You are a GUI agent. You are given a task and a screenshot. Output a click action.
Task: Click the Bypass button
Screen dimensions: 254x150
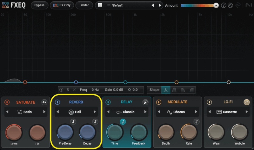coord(39,5)
